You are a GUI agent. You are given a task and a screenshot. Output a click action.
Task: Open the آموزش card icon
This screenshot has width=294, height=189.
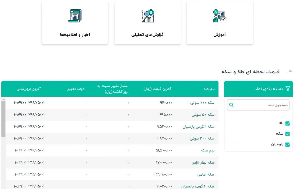(x=220, y=16)
